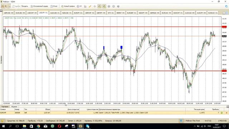Open AUDCAD H4 chart tab
This screenshot has height=129, width=229.
click(190, 13)
